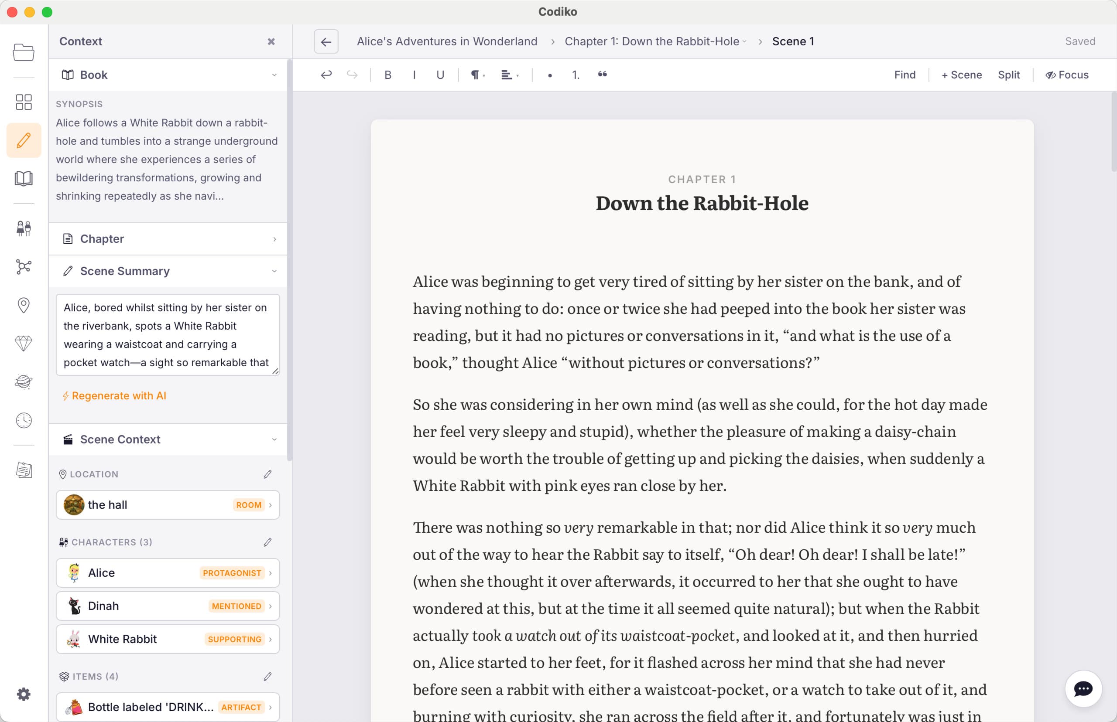Open the notes pages icon in sidebar

click(x=24, y=470)
